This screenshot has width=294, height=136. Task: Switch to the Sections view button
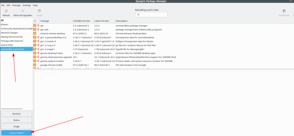pos(17,114)
